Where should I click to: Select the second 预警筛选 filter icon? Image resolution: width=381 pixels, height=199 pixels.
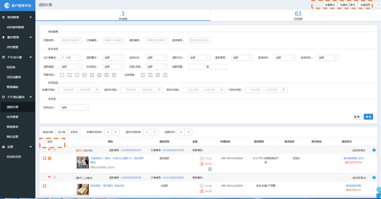(x=70, y=75)
